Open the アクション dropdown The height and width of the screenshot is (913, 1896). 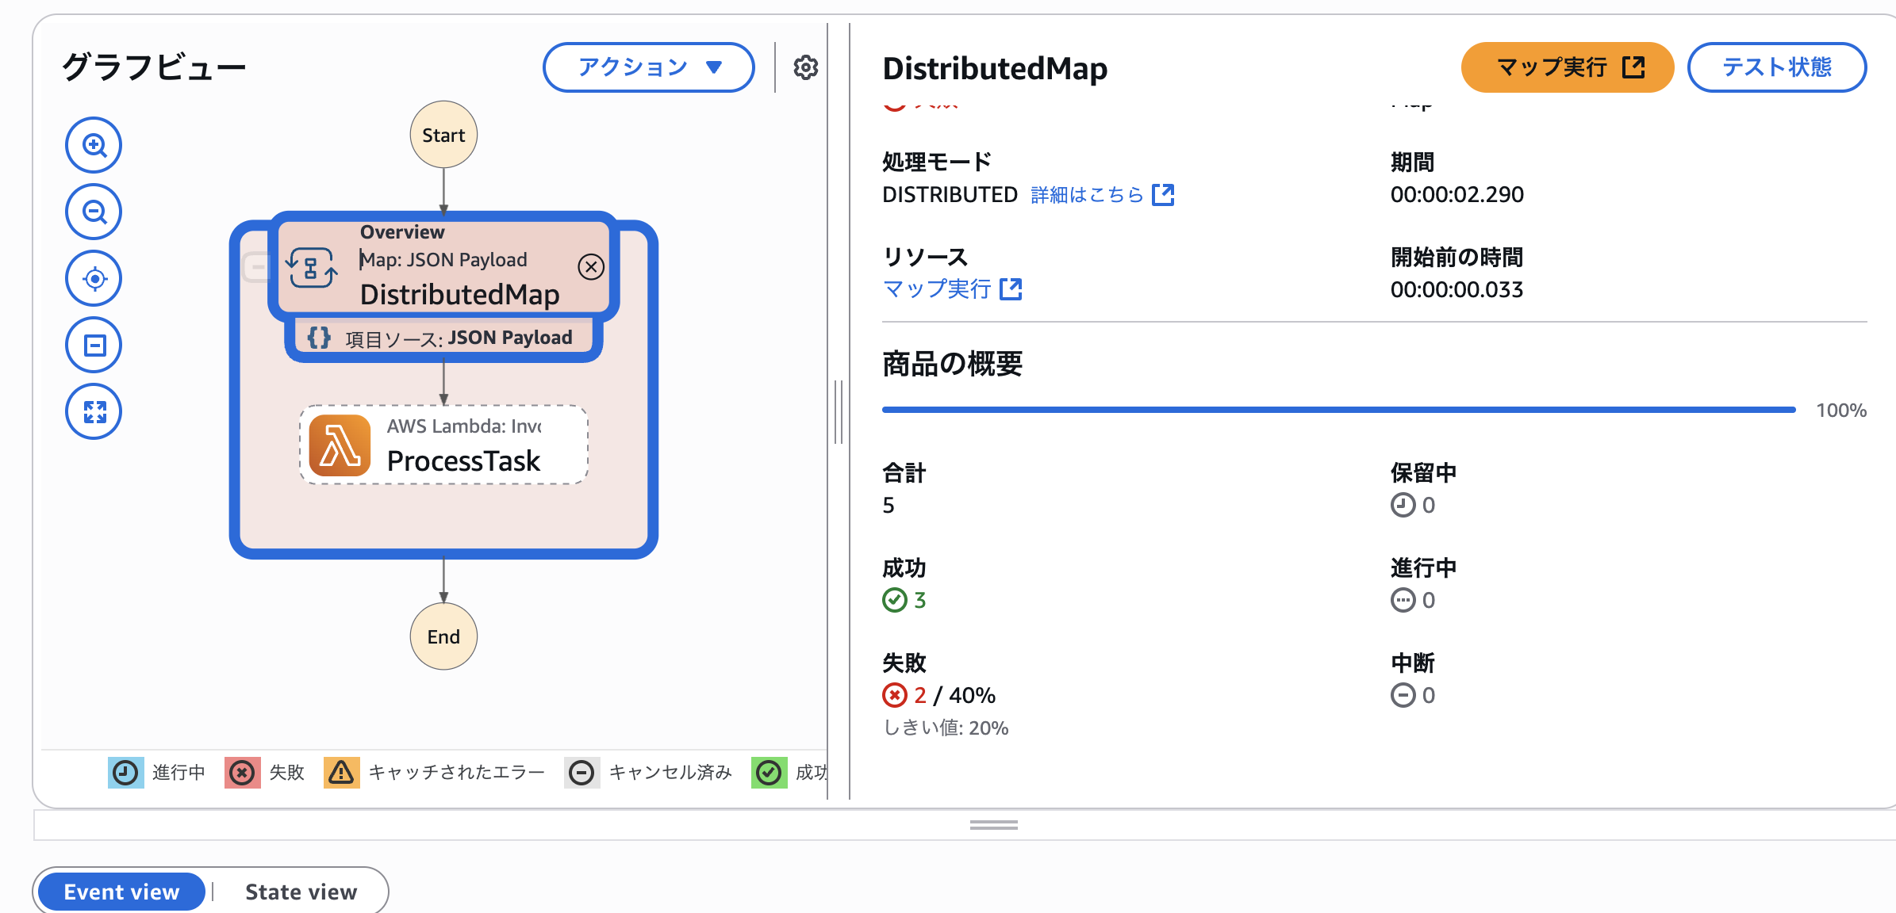point(648,67)
